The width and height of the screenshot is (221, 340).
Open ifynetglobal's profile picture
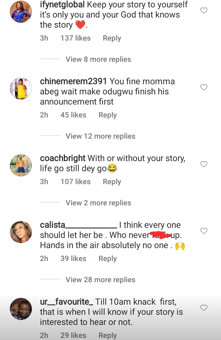point(21,12)
